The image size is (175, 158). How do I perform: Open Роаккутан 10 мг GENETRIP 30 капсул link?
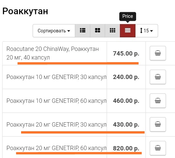pos(56,77)
